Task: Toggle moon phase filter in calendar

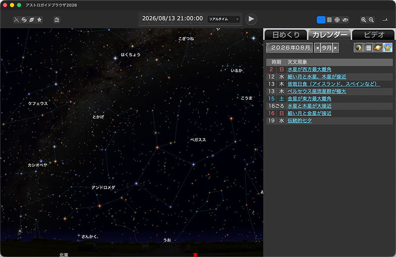Action: tap(358, 48)
